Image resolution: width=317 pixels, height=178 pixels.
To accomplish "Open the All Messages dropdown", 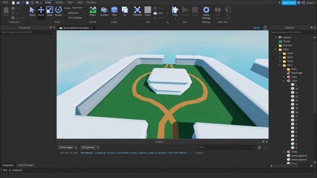I will pos(68,147).
